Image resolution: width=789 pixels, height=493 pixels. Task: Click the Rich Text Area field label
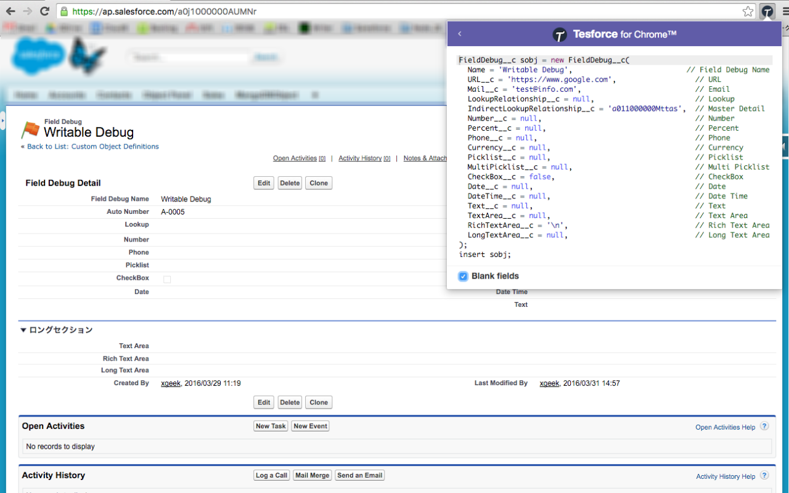coord(126,359)
